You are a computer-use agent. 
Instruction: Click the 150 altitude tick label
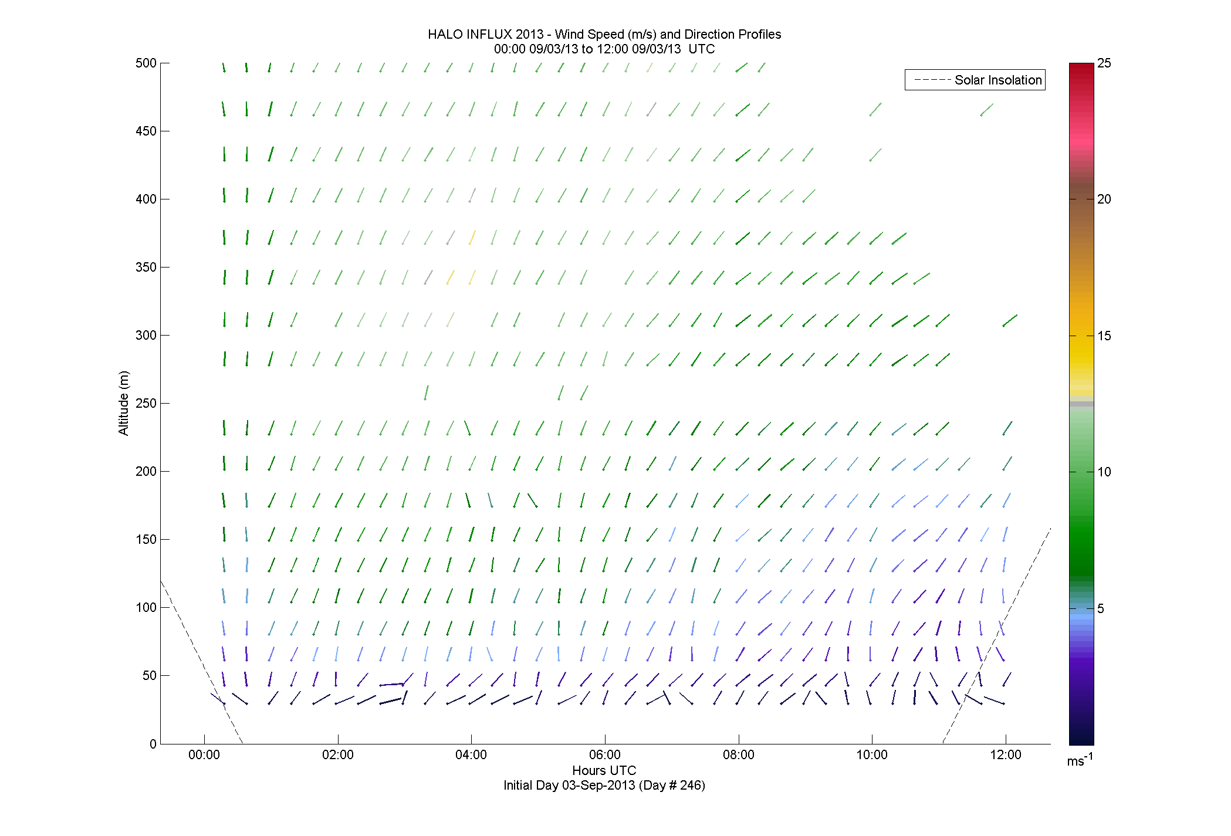tap(146, 539)
